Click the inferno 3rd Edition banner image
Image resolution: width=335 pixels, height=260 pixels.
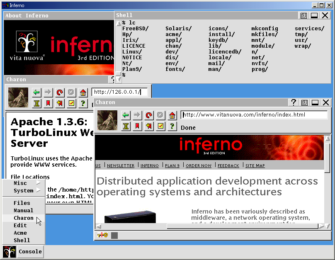click(x=209, y=147)
